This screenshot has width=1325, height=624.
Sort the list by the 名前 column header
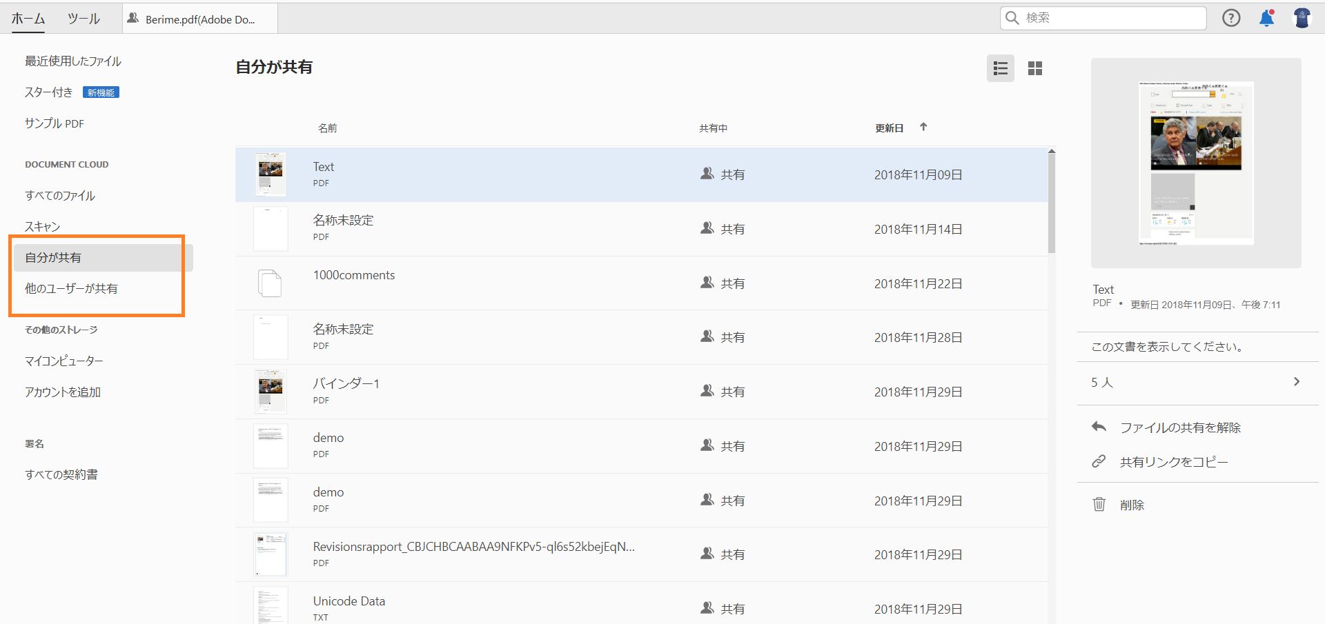click(x=328, y=128)
